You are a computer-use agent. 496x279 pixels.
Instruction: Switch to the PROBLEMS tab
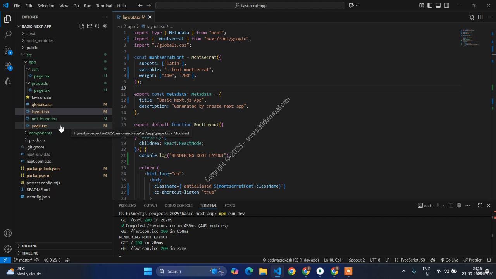[x=127, y=205]
